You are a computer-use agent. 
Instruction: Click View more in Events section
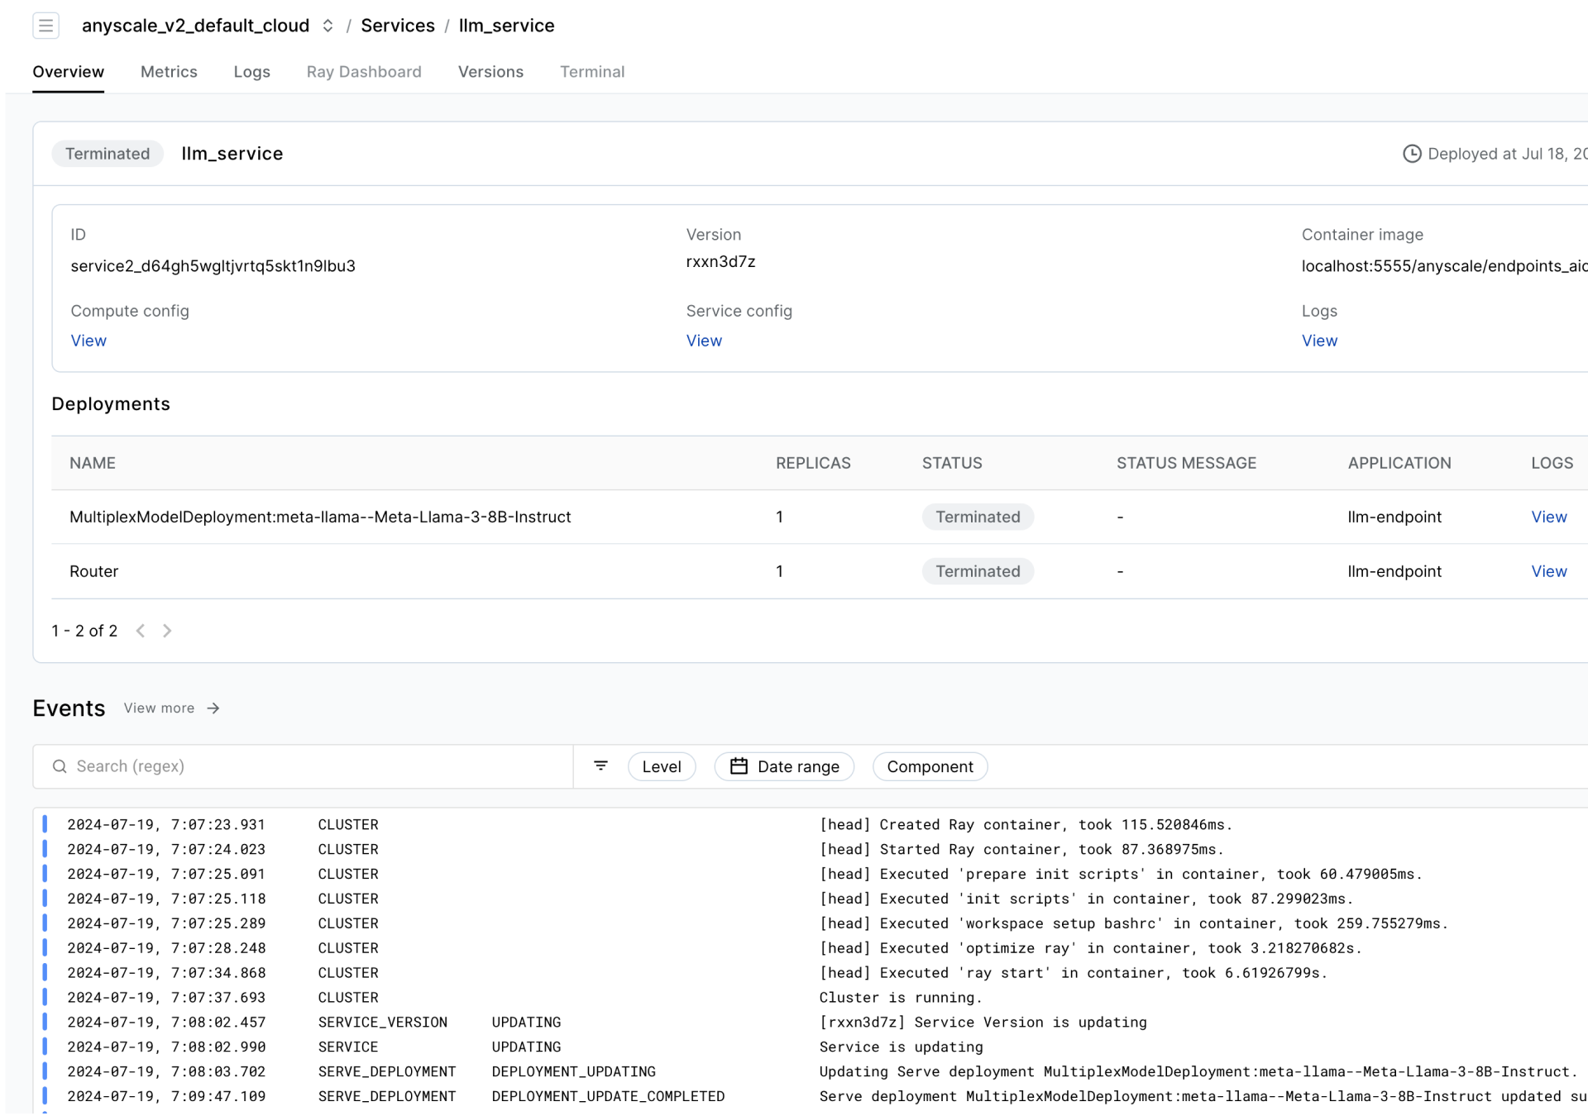click(x=171, y=708)
